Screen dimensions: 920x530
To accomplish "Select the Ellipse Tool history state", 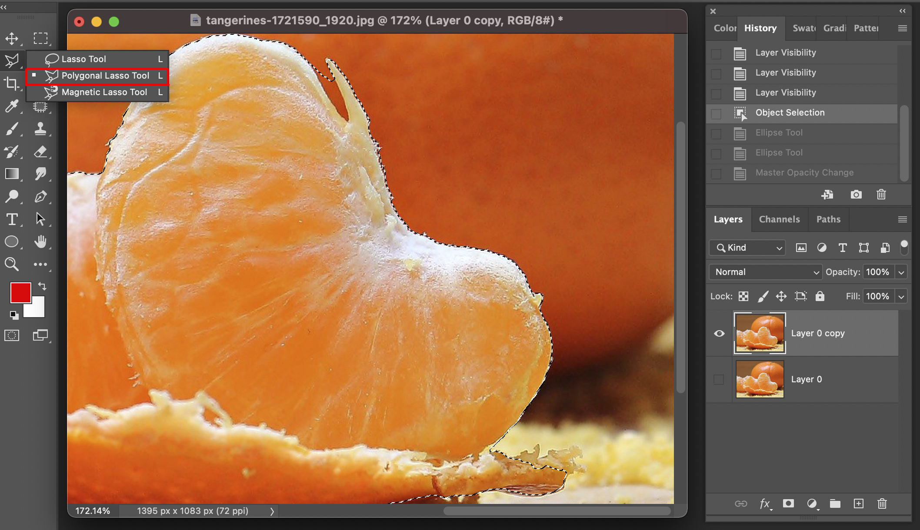I will [x=779, y=132].
